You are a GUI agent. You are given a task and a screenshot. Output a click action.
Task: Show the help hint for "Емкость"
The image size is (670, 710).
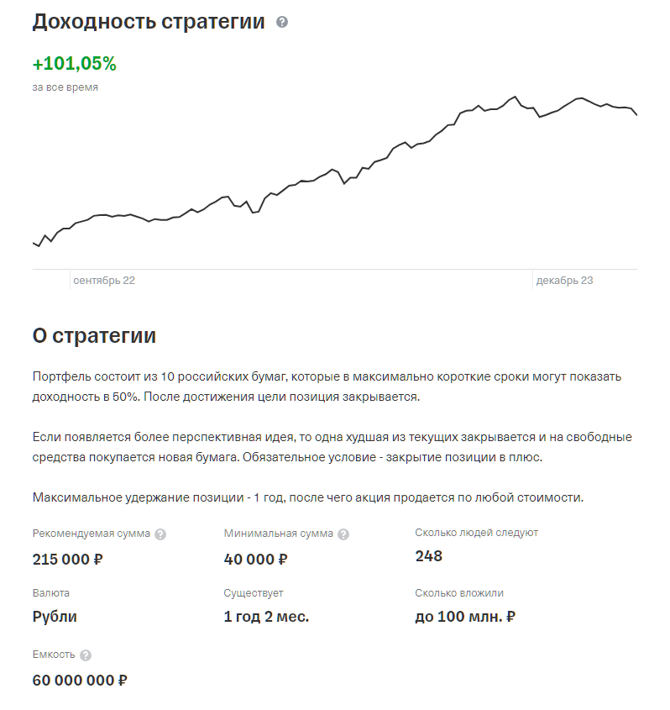pos(86,655)
